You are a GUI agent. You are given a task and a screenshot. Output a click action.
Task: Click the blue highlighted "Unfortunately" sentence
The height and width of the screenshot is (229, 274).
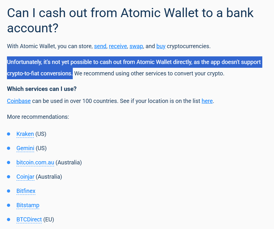click(134, 62)
